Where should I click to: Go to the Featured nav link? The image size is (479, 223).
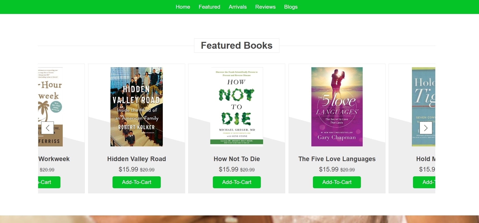(x=209, y=7)
